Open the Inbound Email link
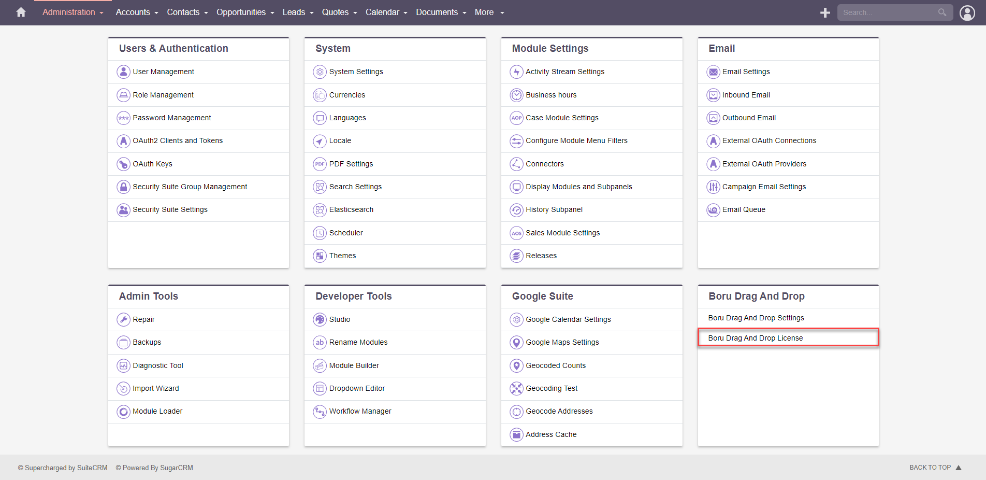Viewport: 986px width, 480px height. pos(746,95)
